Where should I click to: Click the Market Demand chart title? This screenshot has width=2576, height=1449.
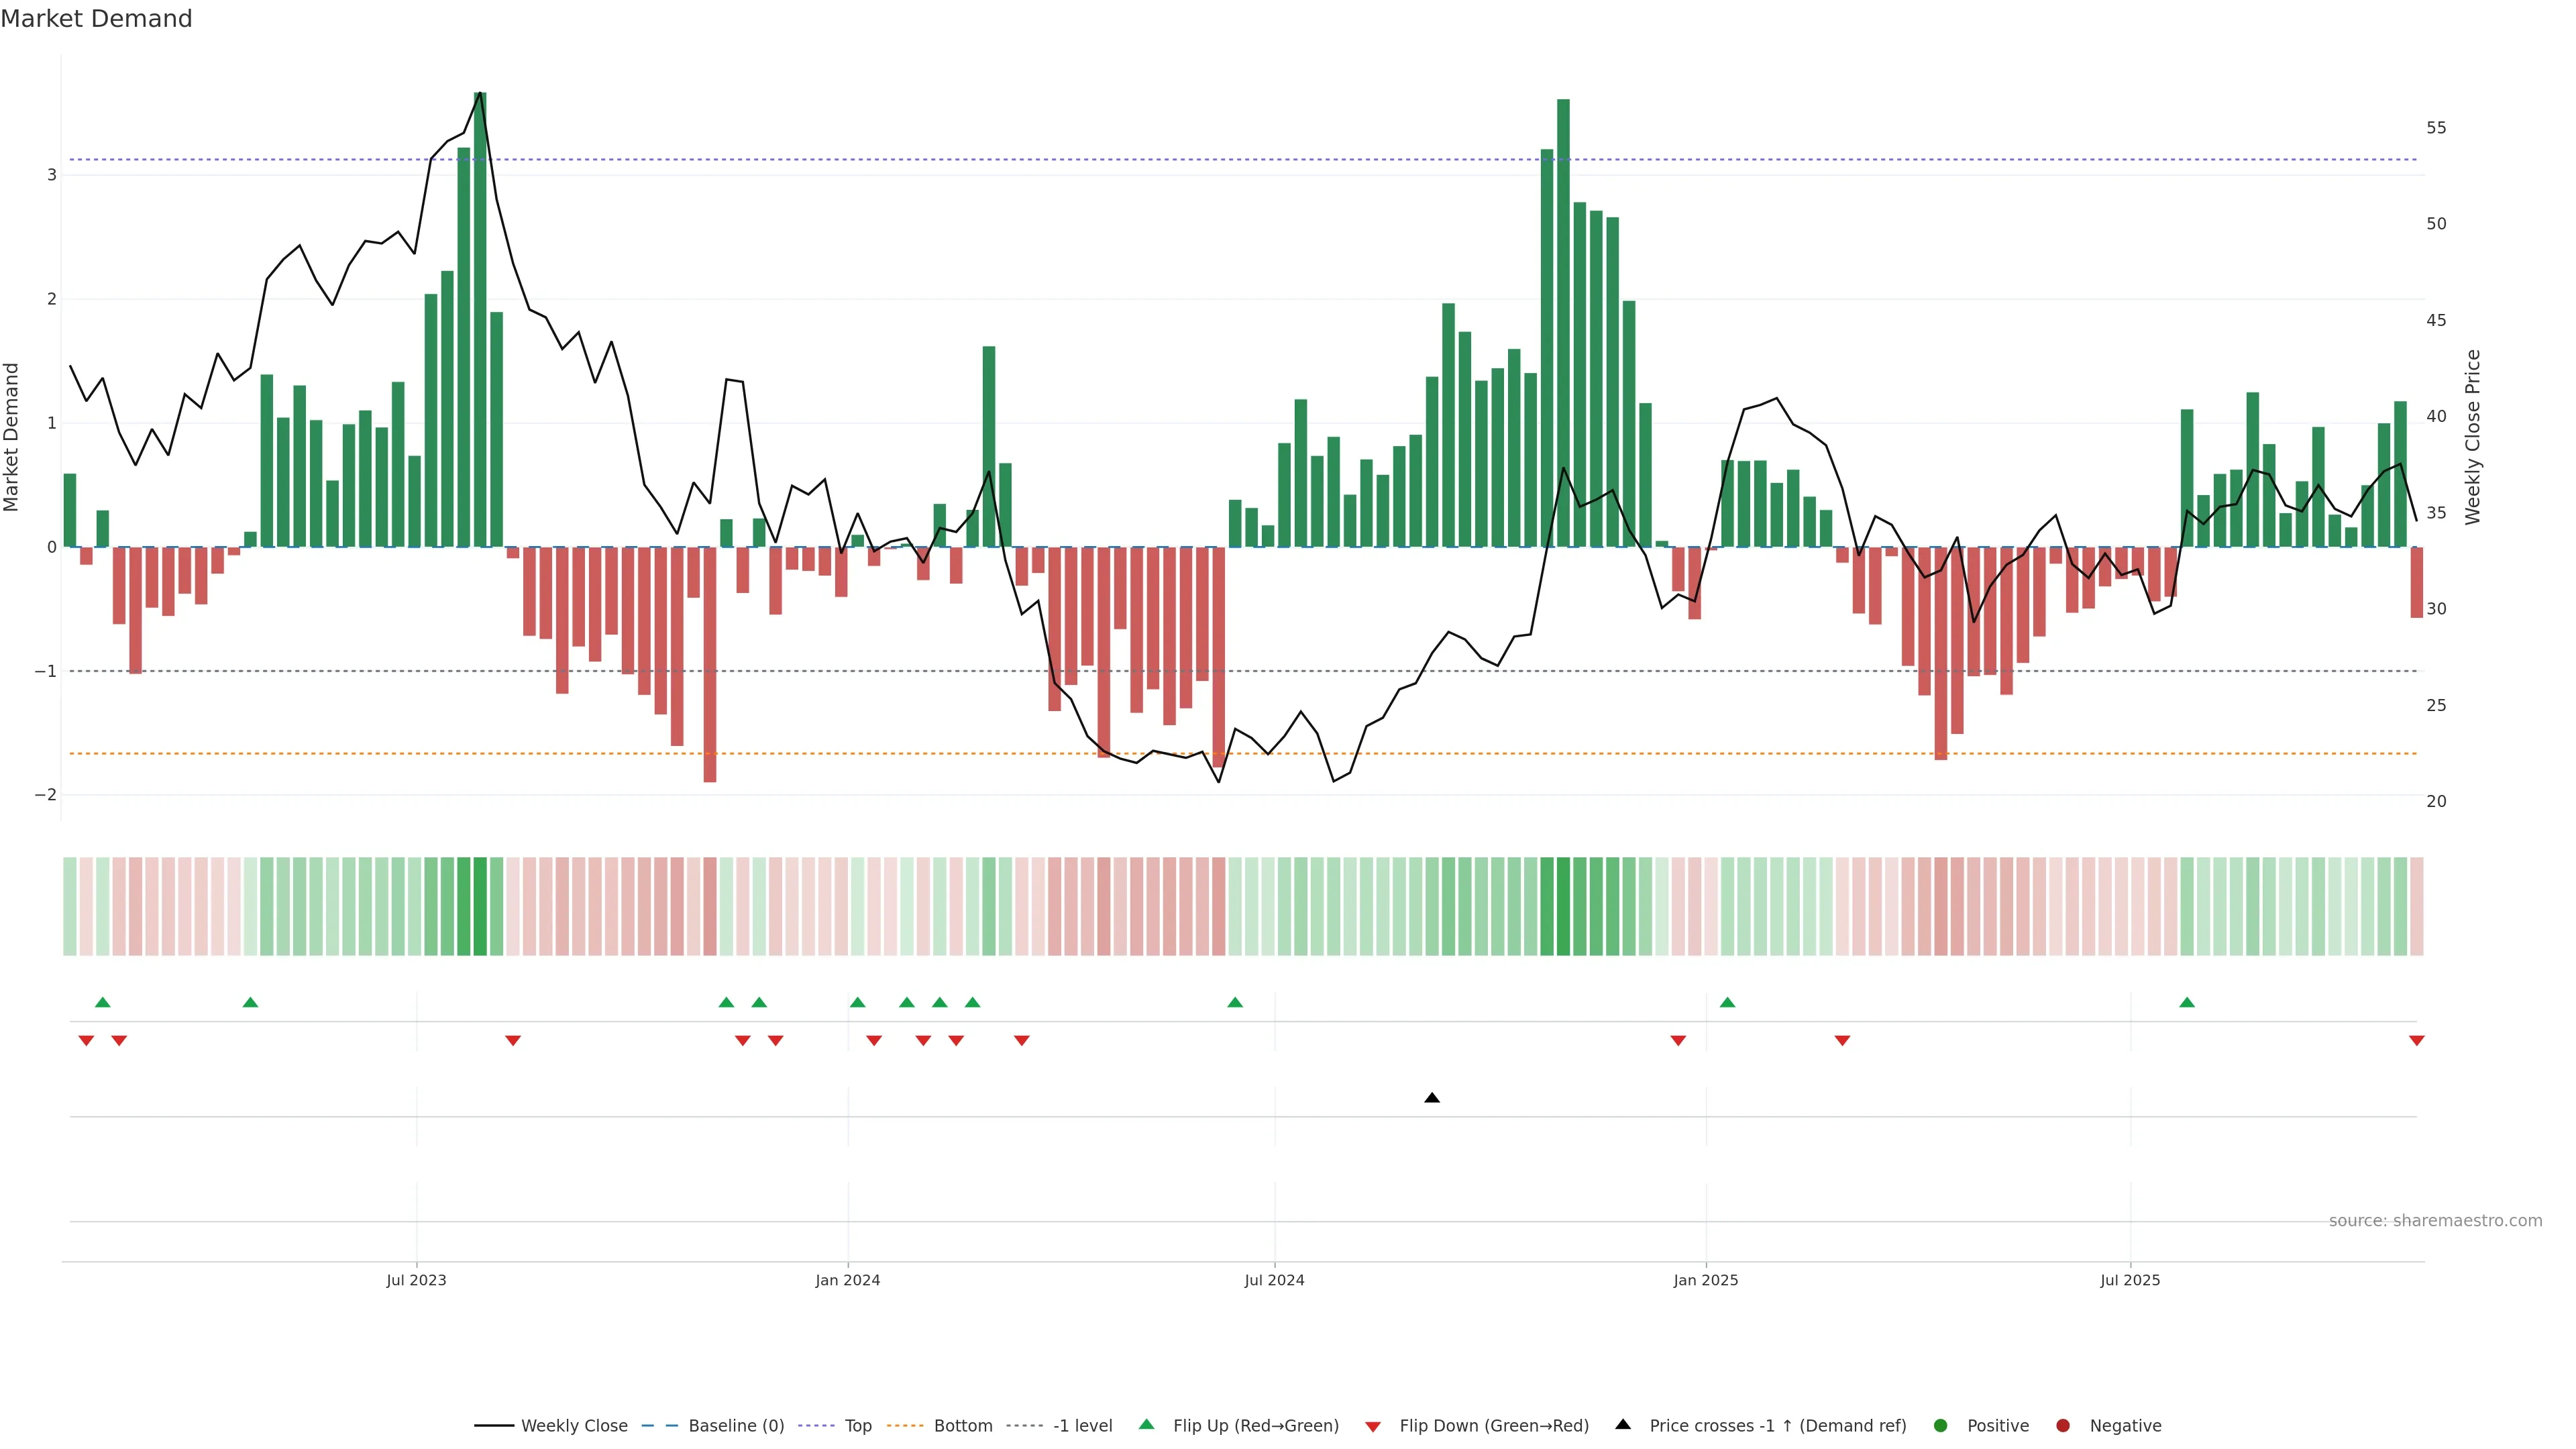click(x=96, y=19)
